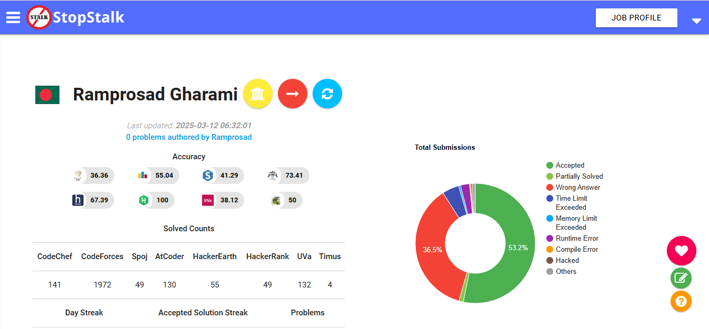Click the CodeChef accuracy chip showing 36.36
Screen dimensions: 709x329
tap(93, 176)
